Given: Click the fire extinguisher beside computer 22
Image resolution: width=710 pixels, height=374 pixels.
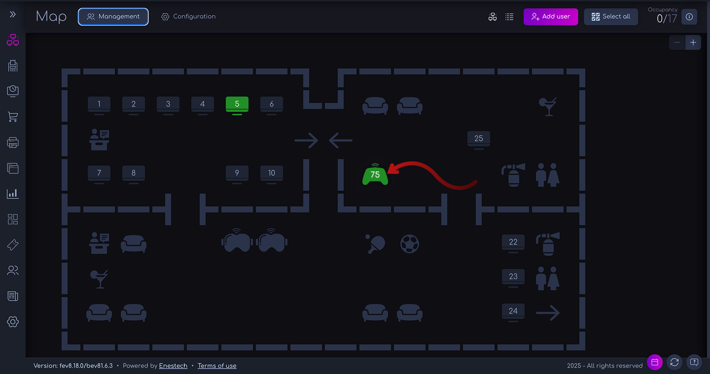Looking at the screenshot, I should [548, 243].
